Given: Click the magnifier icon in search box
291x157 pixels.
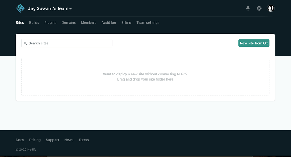Looking at the screenshot, I should coord(25,43).
